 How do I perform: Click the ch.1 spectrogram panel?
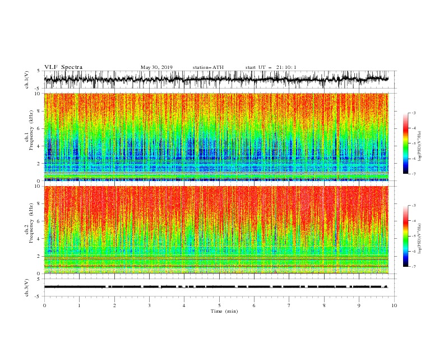[x=216, y=137]
